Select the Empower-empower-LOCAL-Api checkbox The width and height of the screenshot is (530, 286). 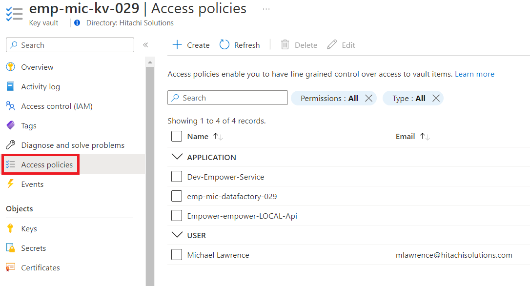[177, 216]
